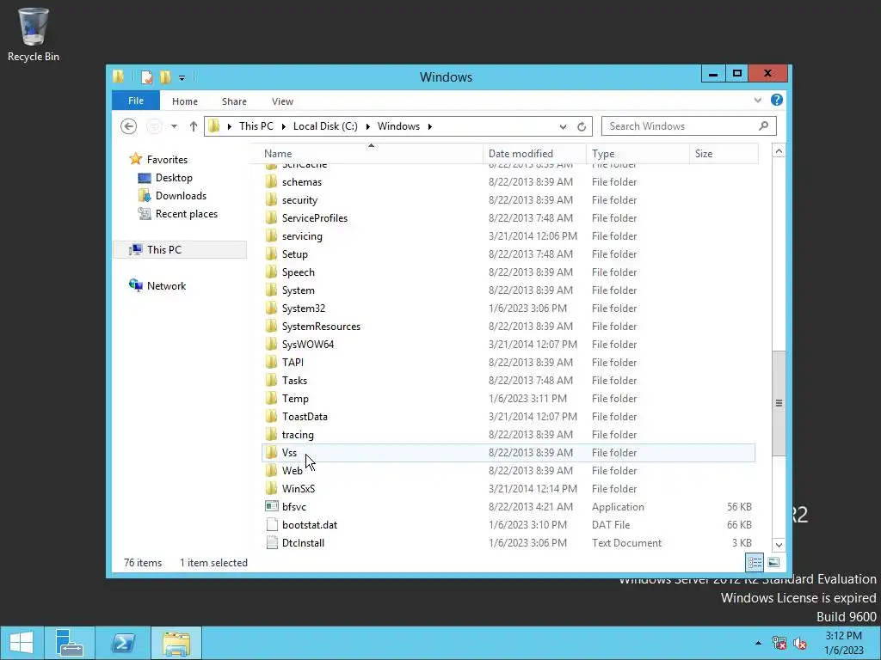Select Downloads in navigation pane
This screenshot has width=881, height=660.
pos(181,196)
